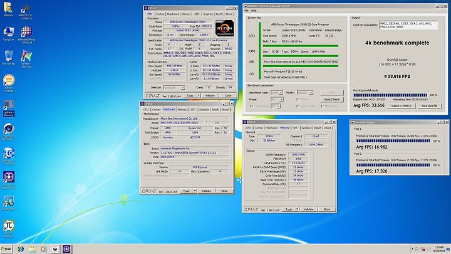Click Validate in Mainboard CPU-Z window
The image size is (451, 254).
tap(206, 191)
